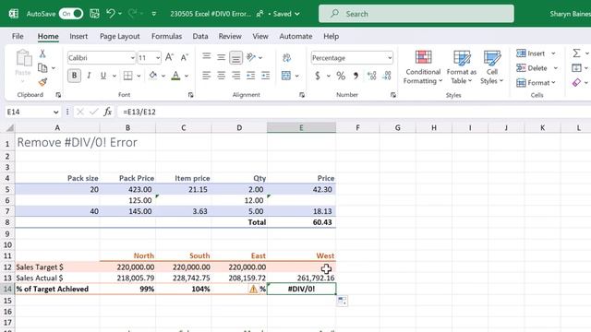Open the Font Color dropdown arrow
This screenshot has width=591, height=332.
click(187, 76)
